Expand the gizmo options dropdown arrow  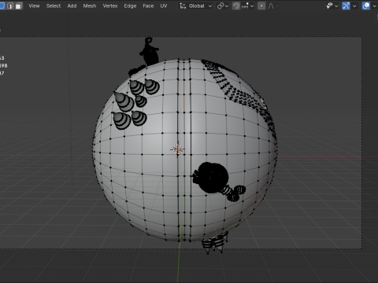click(x=354, y=6)
